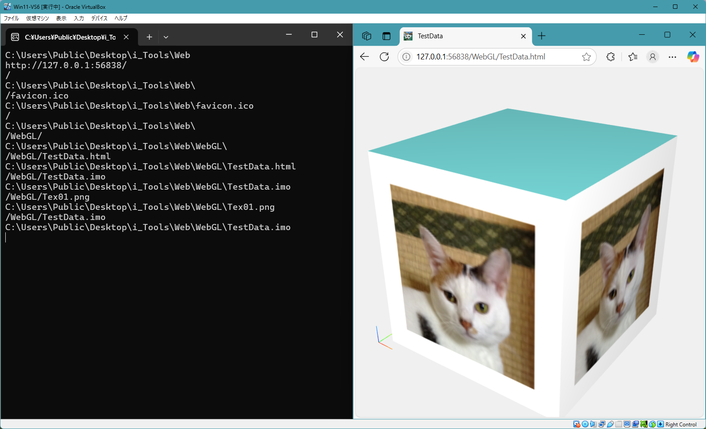Open browser Extensions puzzle icon
This screenshot has height=429, width=706.
coord(610,57)
